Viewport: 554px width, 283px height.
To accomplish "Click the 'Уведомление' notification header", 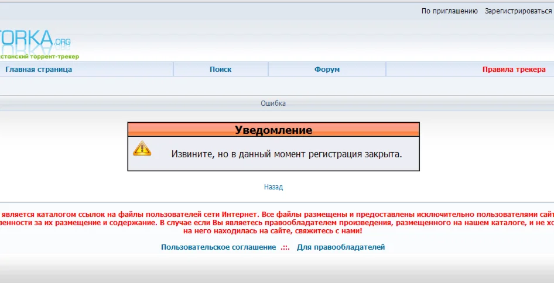I will 273,129.
